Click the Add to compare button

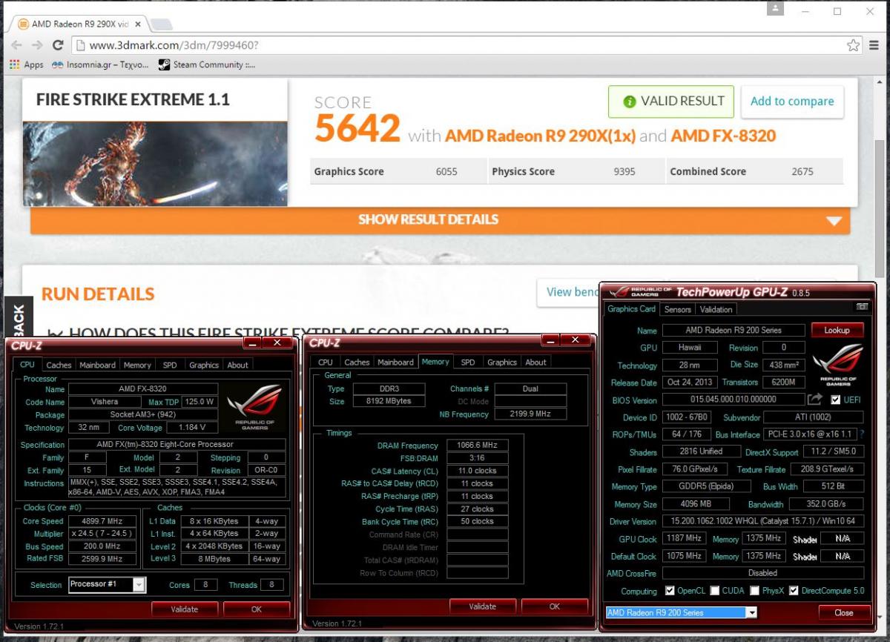click(x=792, y=102)
